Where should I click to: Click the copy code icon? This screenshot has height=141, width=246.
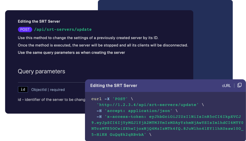pyautogui.click(x=239, y=85)
